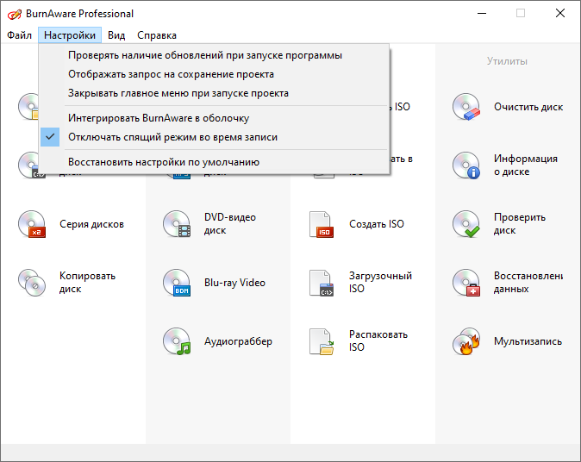This screenshot has height=462, width=581.
Task: Click the DVD-видео диск film icon
Action: 177,224
